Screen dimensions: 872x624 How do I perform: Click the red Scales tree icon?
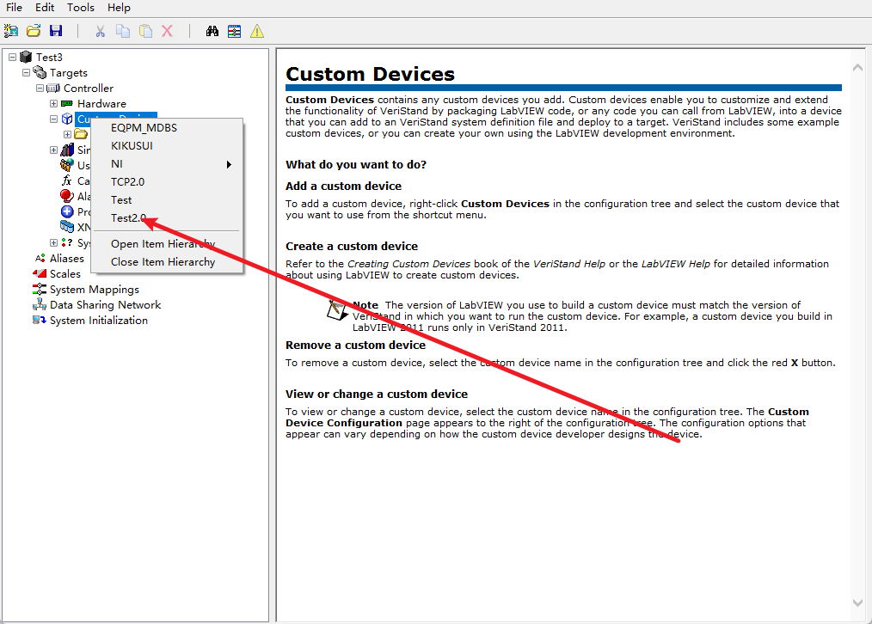tap(40, 273)
